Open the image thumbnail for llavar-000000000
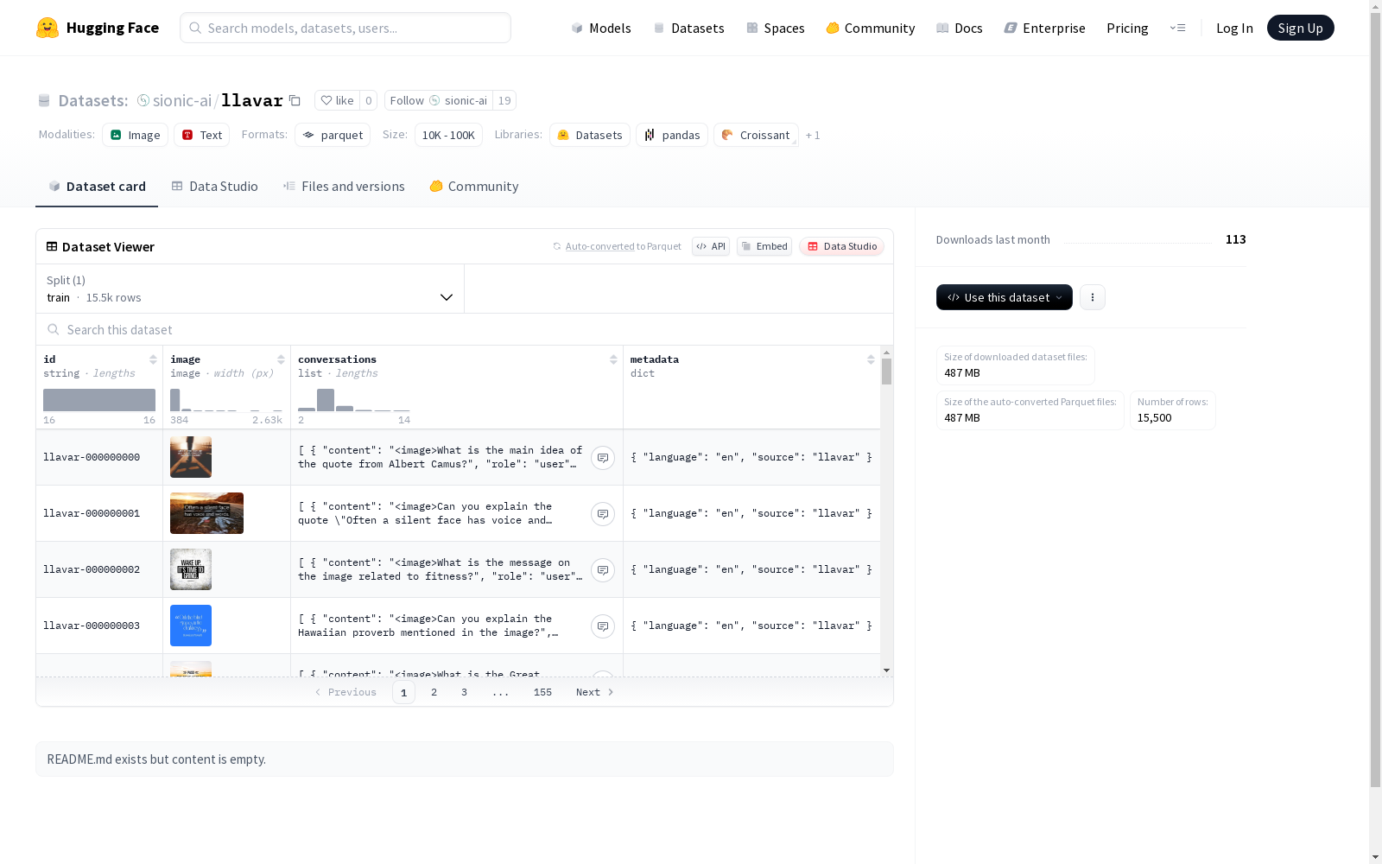The image size is (1382, 864). point(191,457)
